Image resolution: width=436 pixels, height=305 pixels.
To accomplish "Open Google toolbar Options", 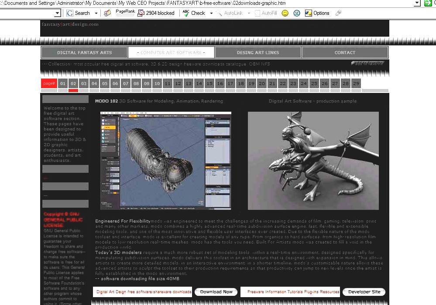I will point(317,13).
